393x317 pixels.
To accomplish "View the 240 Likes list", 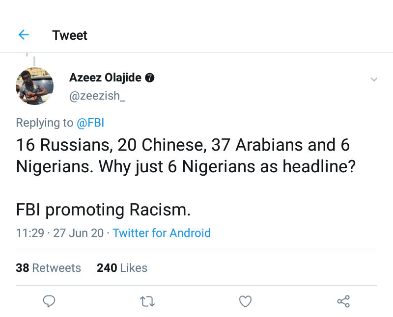I will (122, 267).
